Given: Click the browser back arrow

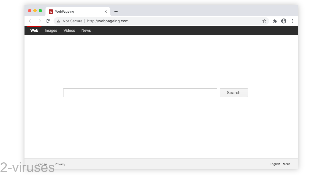Looking at the screenshot, I should [x=30, y=21].
